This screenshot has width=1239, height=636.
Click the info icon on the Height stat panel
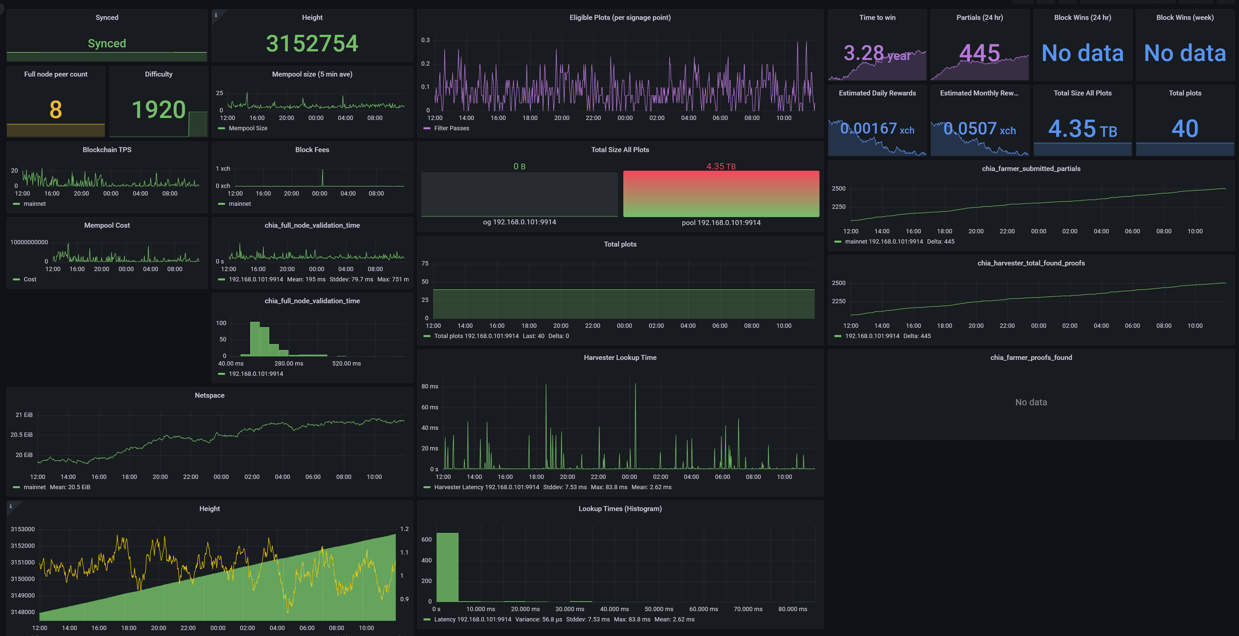pyautogui.click(x=216, y=15)
